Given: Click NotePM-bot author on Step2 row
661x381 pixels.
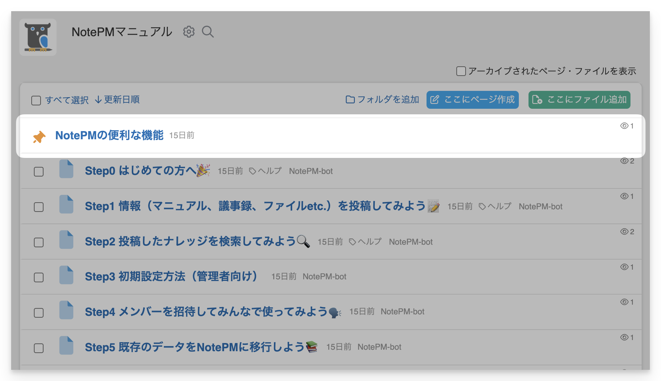Looking at the screenshot, I should [x=411, y=242].
